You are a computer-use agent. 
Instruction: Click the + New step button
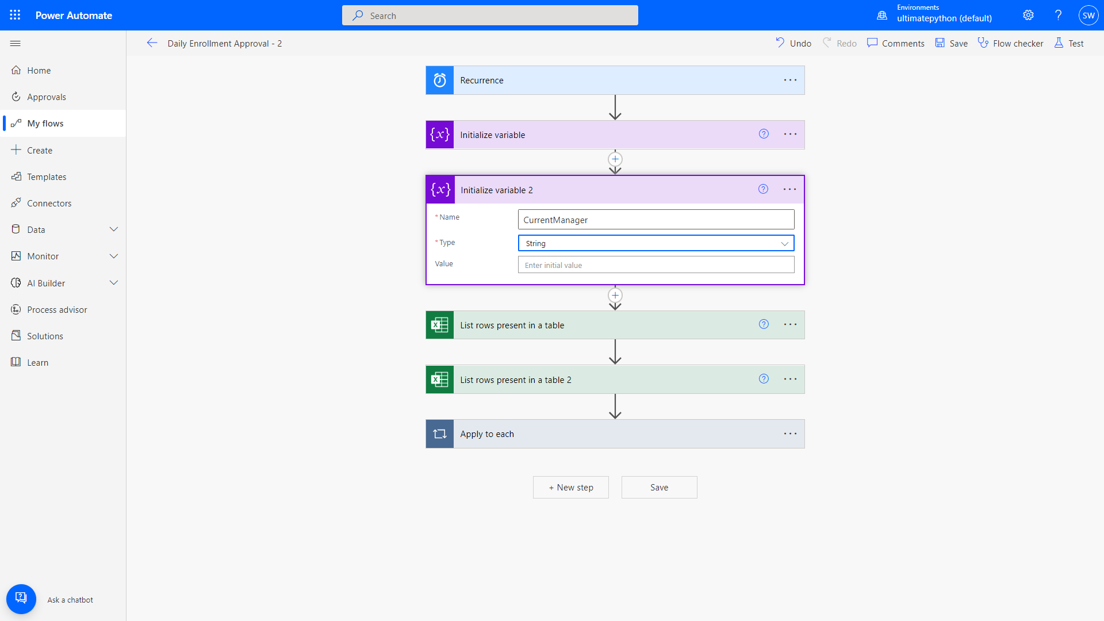click(571, 487)
